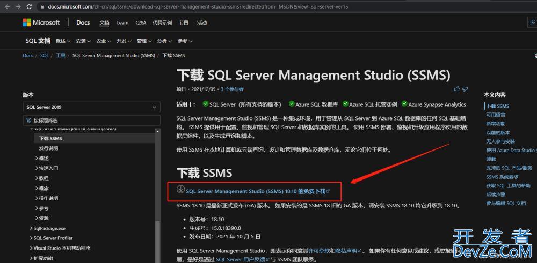Click the Microsoft logo

point(41,22)
